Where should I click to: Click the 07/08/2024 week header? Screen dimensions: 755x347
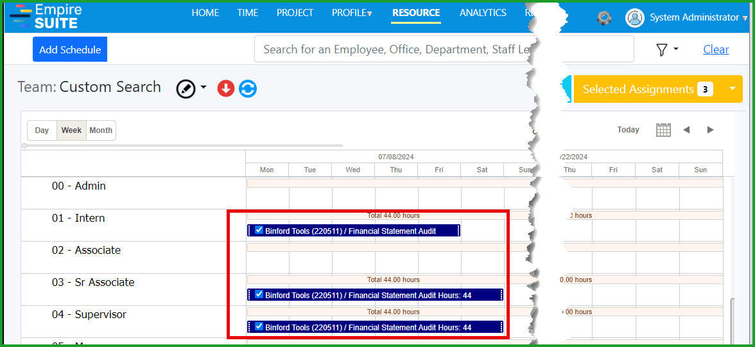pos(395,157)
